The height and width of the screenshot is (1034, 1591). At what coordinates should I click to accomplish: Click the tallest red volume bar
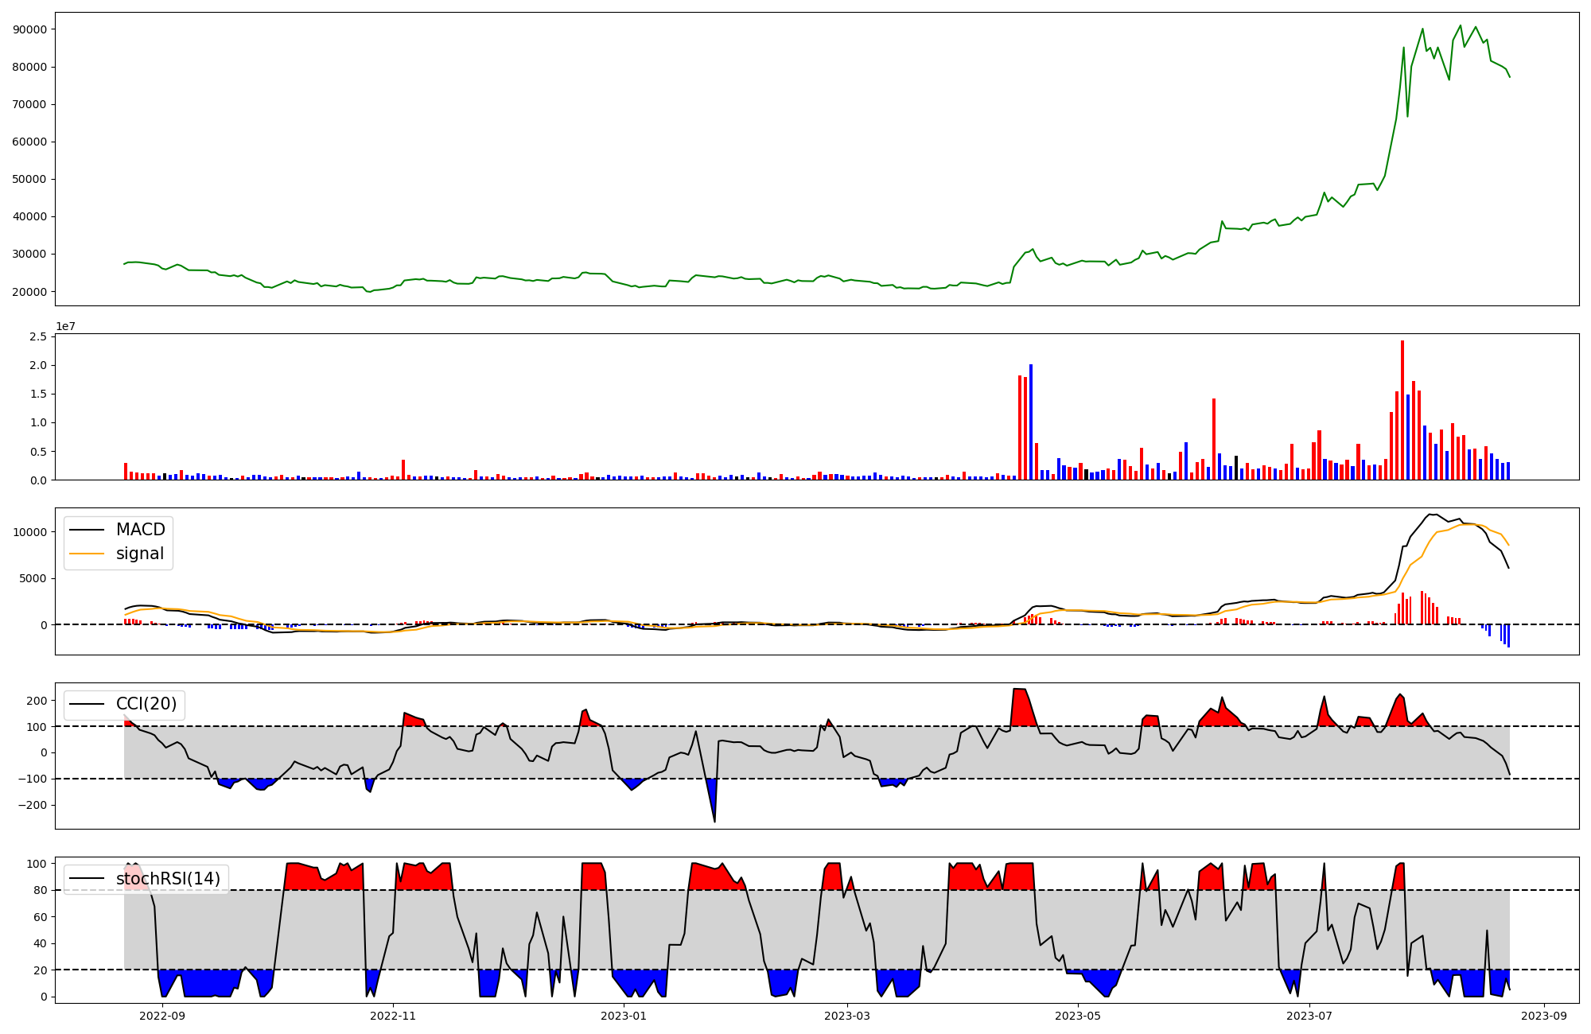click(x=1402, y=410)
